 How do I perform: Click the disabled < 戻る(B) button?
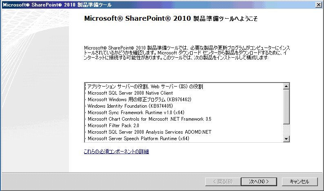point(223,182)
